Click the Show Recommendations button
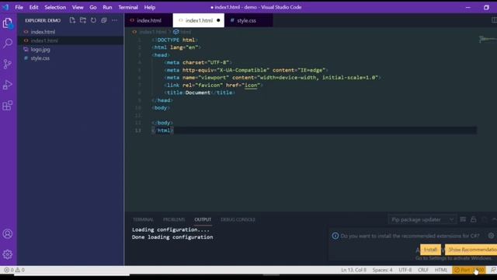Image resolution: width=497 pixels, height=280 pixels. [x=471, y=250]
